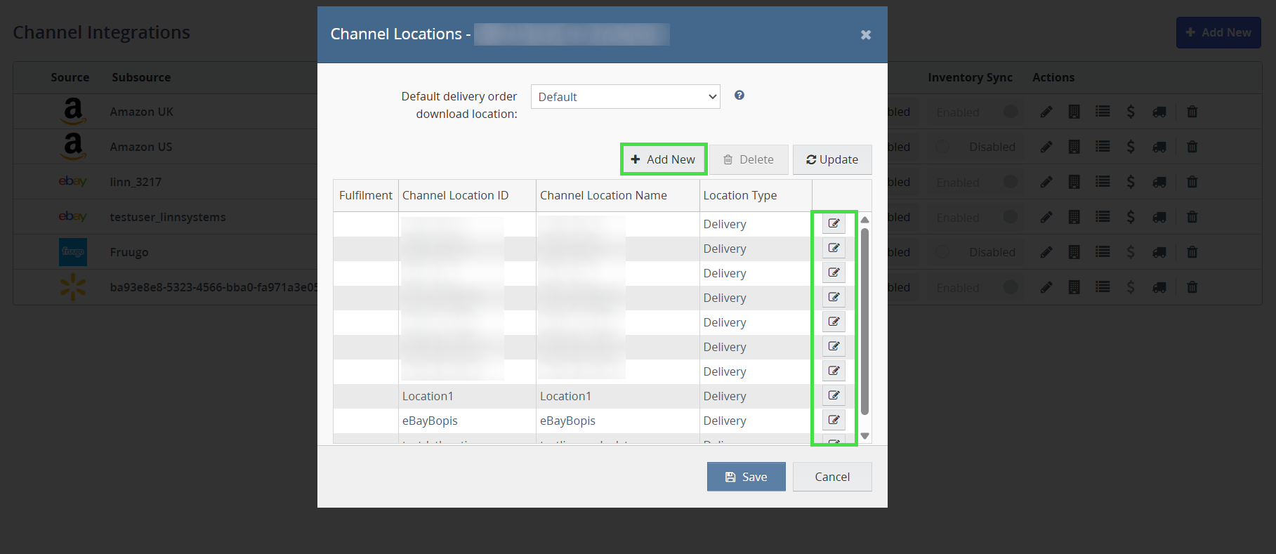Toggle Inventory Sync for Fruugo
1276x554 pixels.
pos(977,252)
